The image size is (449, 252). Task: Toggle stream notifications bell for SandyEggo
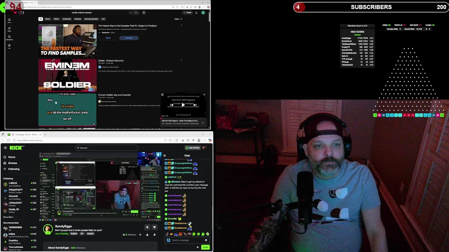coord(147,227)
